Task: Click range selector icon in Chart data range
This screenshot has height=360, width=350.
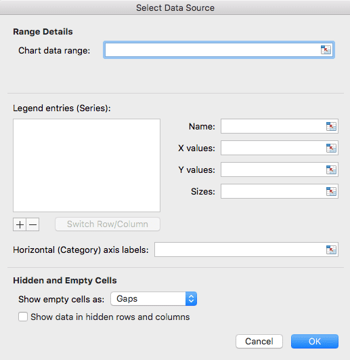Action: coord(326,49)
